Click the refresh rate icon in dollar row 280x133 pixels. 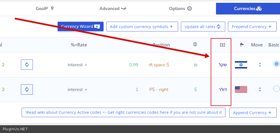click(27, 89)
